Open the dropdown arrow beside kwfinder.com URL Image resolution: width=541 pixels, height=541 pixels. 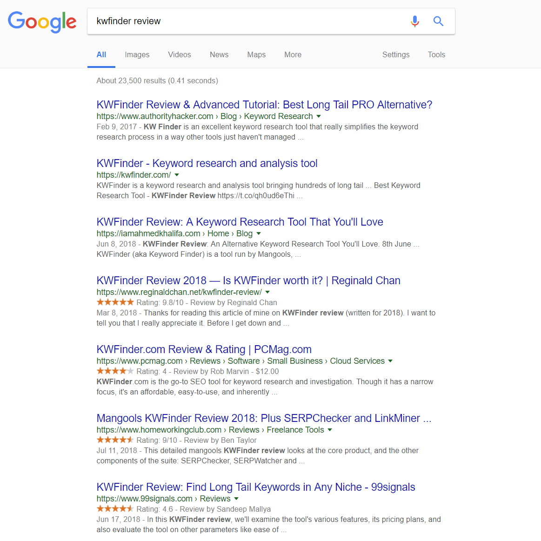(177, 175)
